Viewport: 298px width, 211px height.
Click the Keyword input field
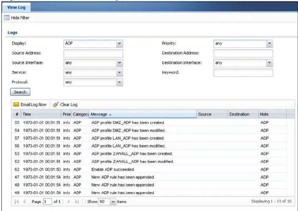tap(243, 73)
